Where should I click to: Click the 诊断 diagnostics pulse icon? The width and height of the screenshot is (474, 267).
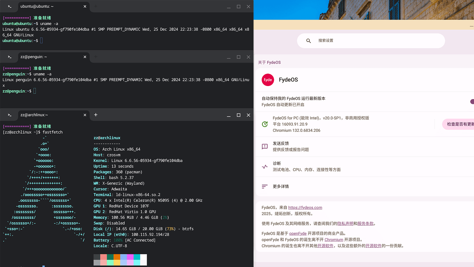click(x=264, y=166)
